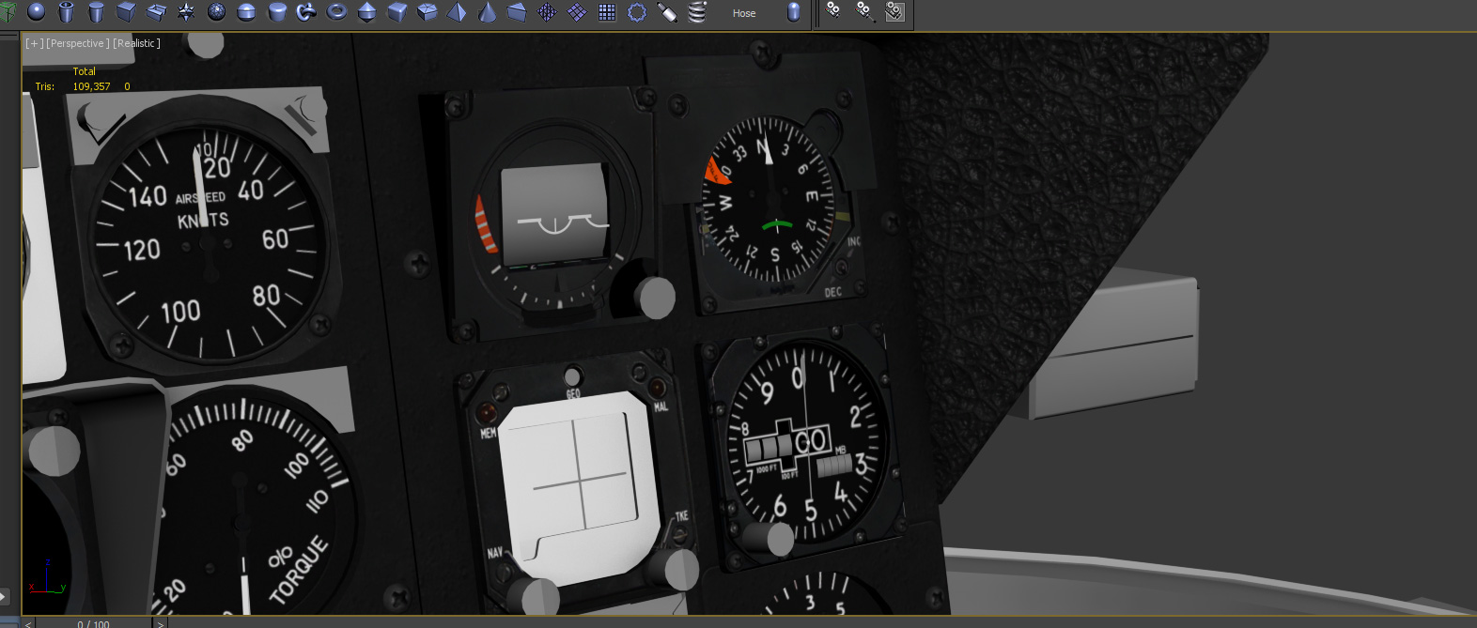Select the Prism wedge tool
The width and height of the screenshot is (1477, 628).
coord(517,12)
